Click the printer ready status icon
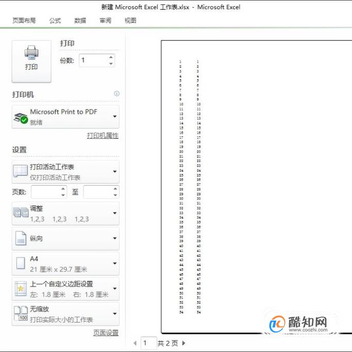The height and width of the screenshot is (352, 352). point(21,118)
